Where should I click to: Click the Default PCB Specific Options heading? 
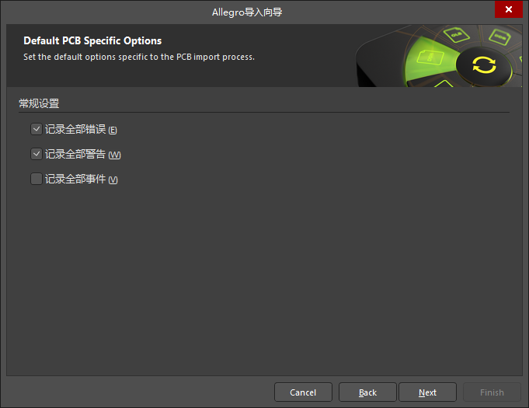point(92,40)
